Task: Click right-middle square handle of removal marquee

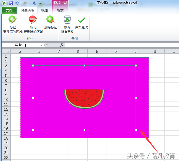Action: pyautogui.click(x=136, y=98)
